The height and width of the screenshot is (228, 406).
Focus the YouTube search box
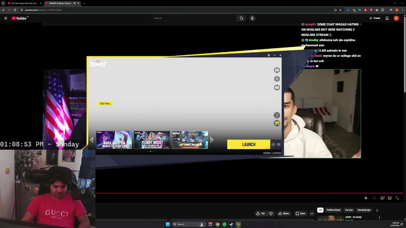[194, 18]
